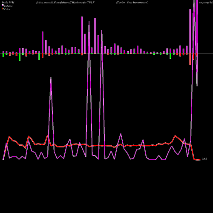Click the Twelve Seas Investment company name text
Screen dimensions: 213x213
click(132, 3)
